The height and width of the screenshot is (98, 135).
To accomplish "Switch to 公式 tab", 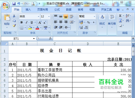I will click(57, 9).
